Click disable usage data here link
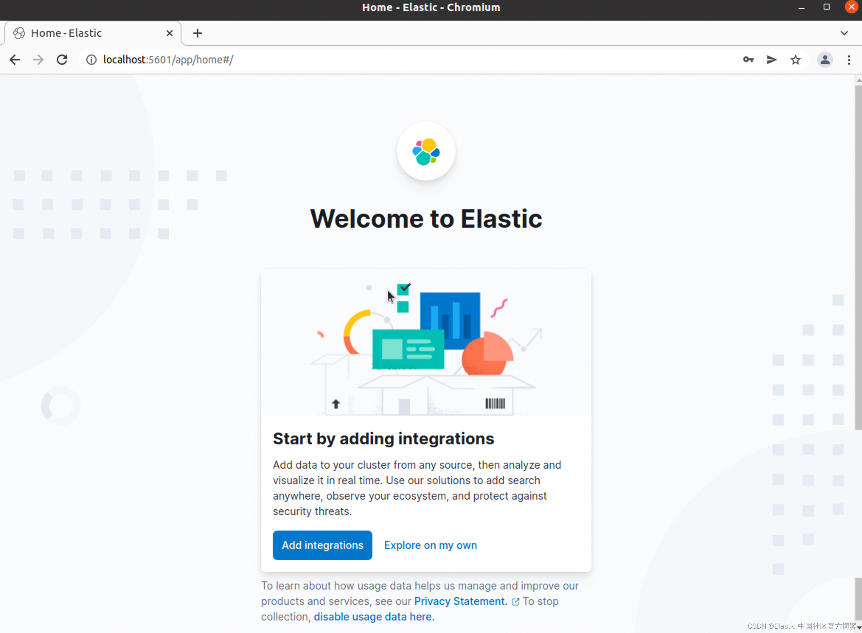Image resolution: width=862 pixels, height=633 pixels. tap(374, 616)
